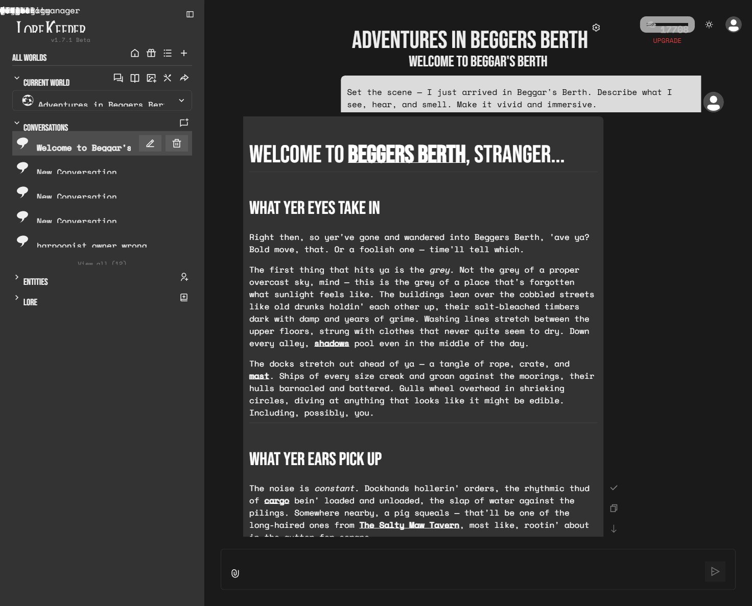Click the credits usage bar showing 17708
The width and height of the screenshot is (752, 606).
(x=667, y=25)
